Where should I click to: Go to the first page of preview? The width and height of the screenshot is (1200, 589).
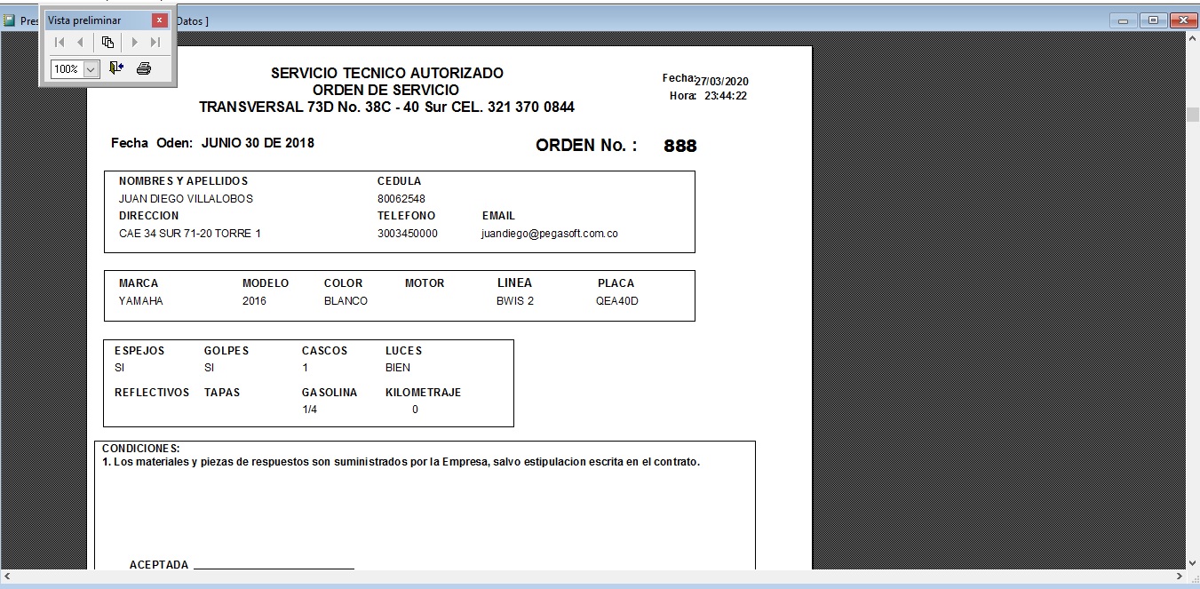[x=60, y=42]
